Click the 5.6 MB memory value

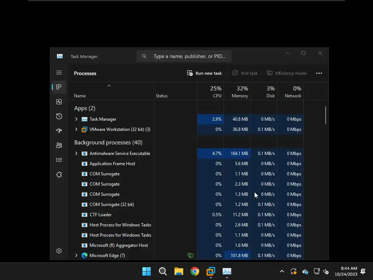point(241,164)
